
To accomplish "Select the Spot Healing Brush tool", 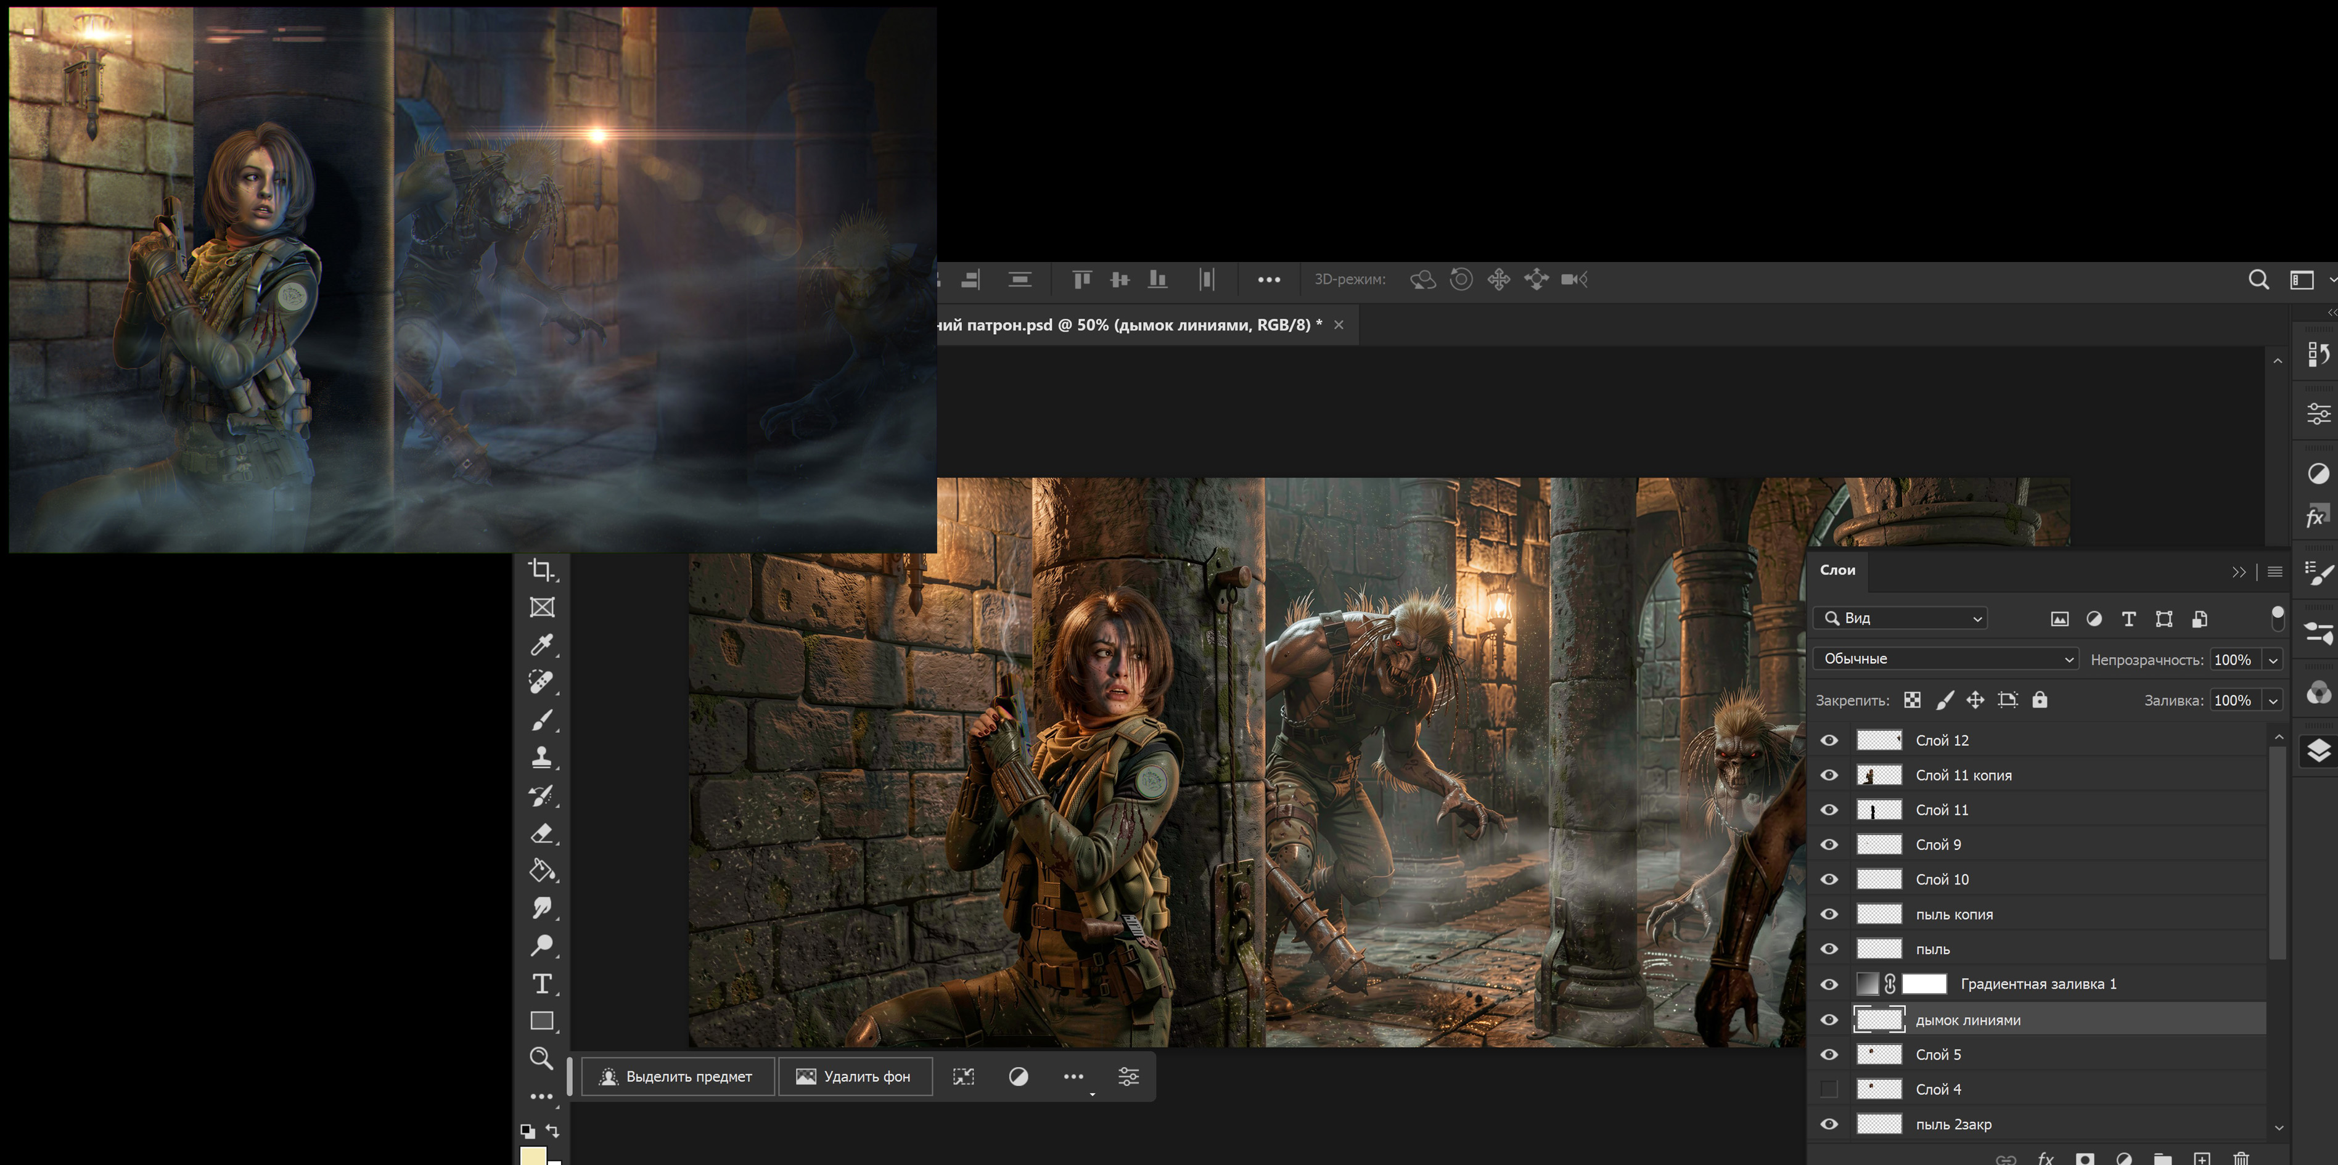I will [x=542, y=681].
